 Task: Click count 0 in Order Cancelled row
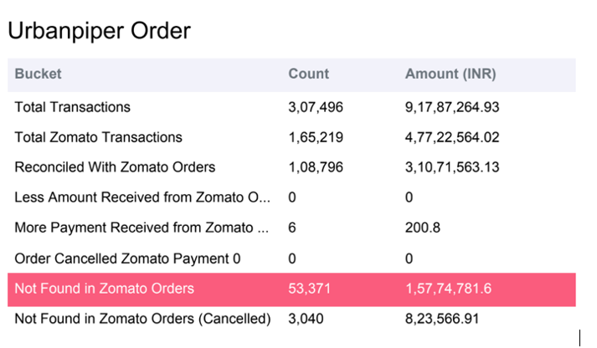[x=292, y=258]
